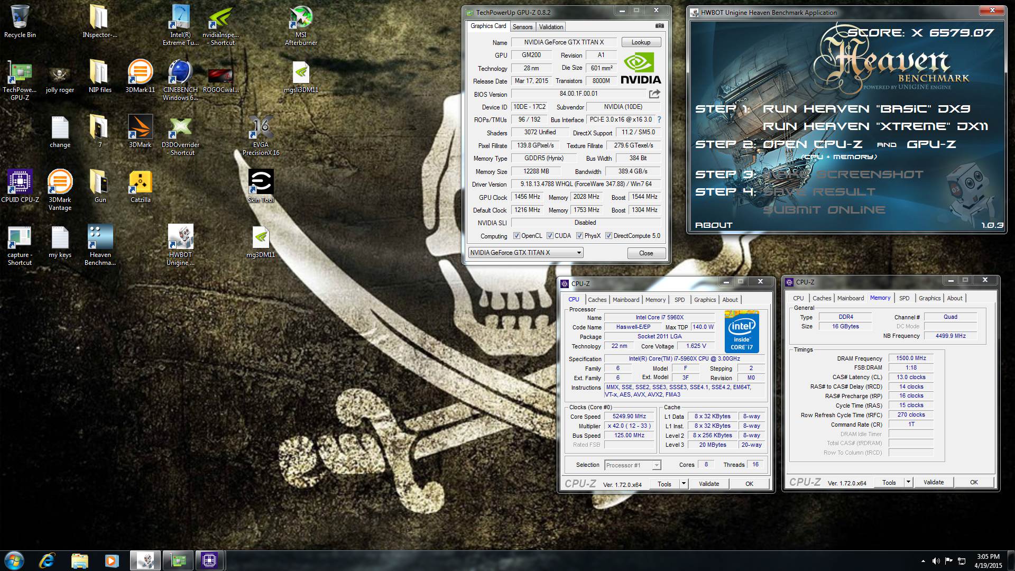Launch CINEBENCH Windows shortcut
The image size is (1015, 571).
pos(180,80)
